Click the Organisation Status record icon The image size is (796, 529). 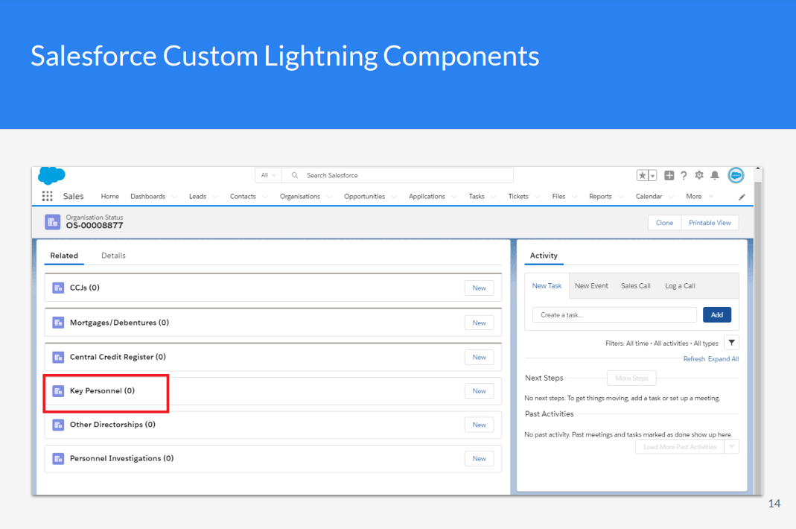coord(52,222)
